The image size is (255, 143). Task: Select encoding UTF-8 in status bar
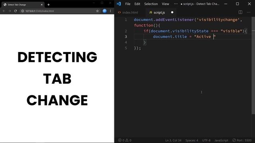(x=206, y=140)
